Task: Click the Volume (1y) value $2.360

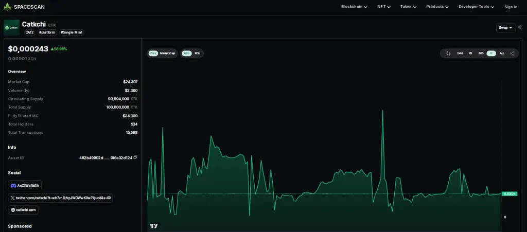Action: click(x=131, y=91)
